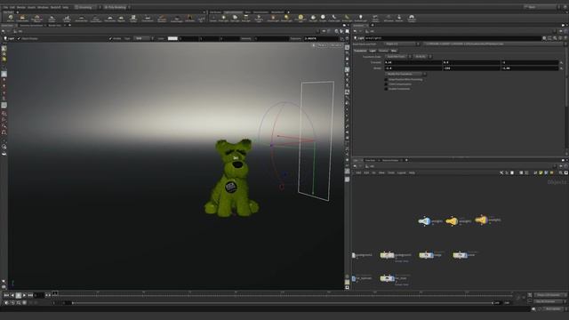Click the current frame number field
This screenshot has width=569, height=320.
pyautogui.click(x=39, y=295)
